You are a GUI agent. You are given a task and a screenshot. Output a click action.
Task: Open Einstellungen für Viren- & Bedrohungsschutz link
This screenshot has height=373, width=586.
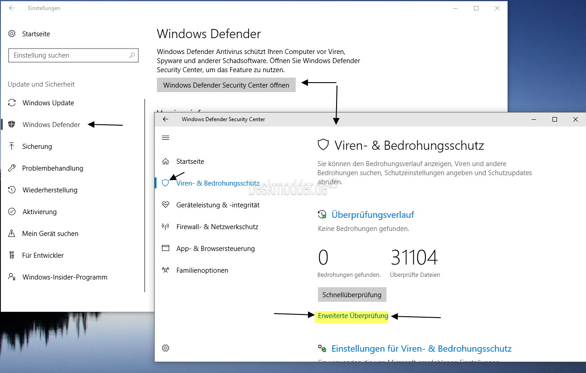coord(421,348)
